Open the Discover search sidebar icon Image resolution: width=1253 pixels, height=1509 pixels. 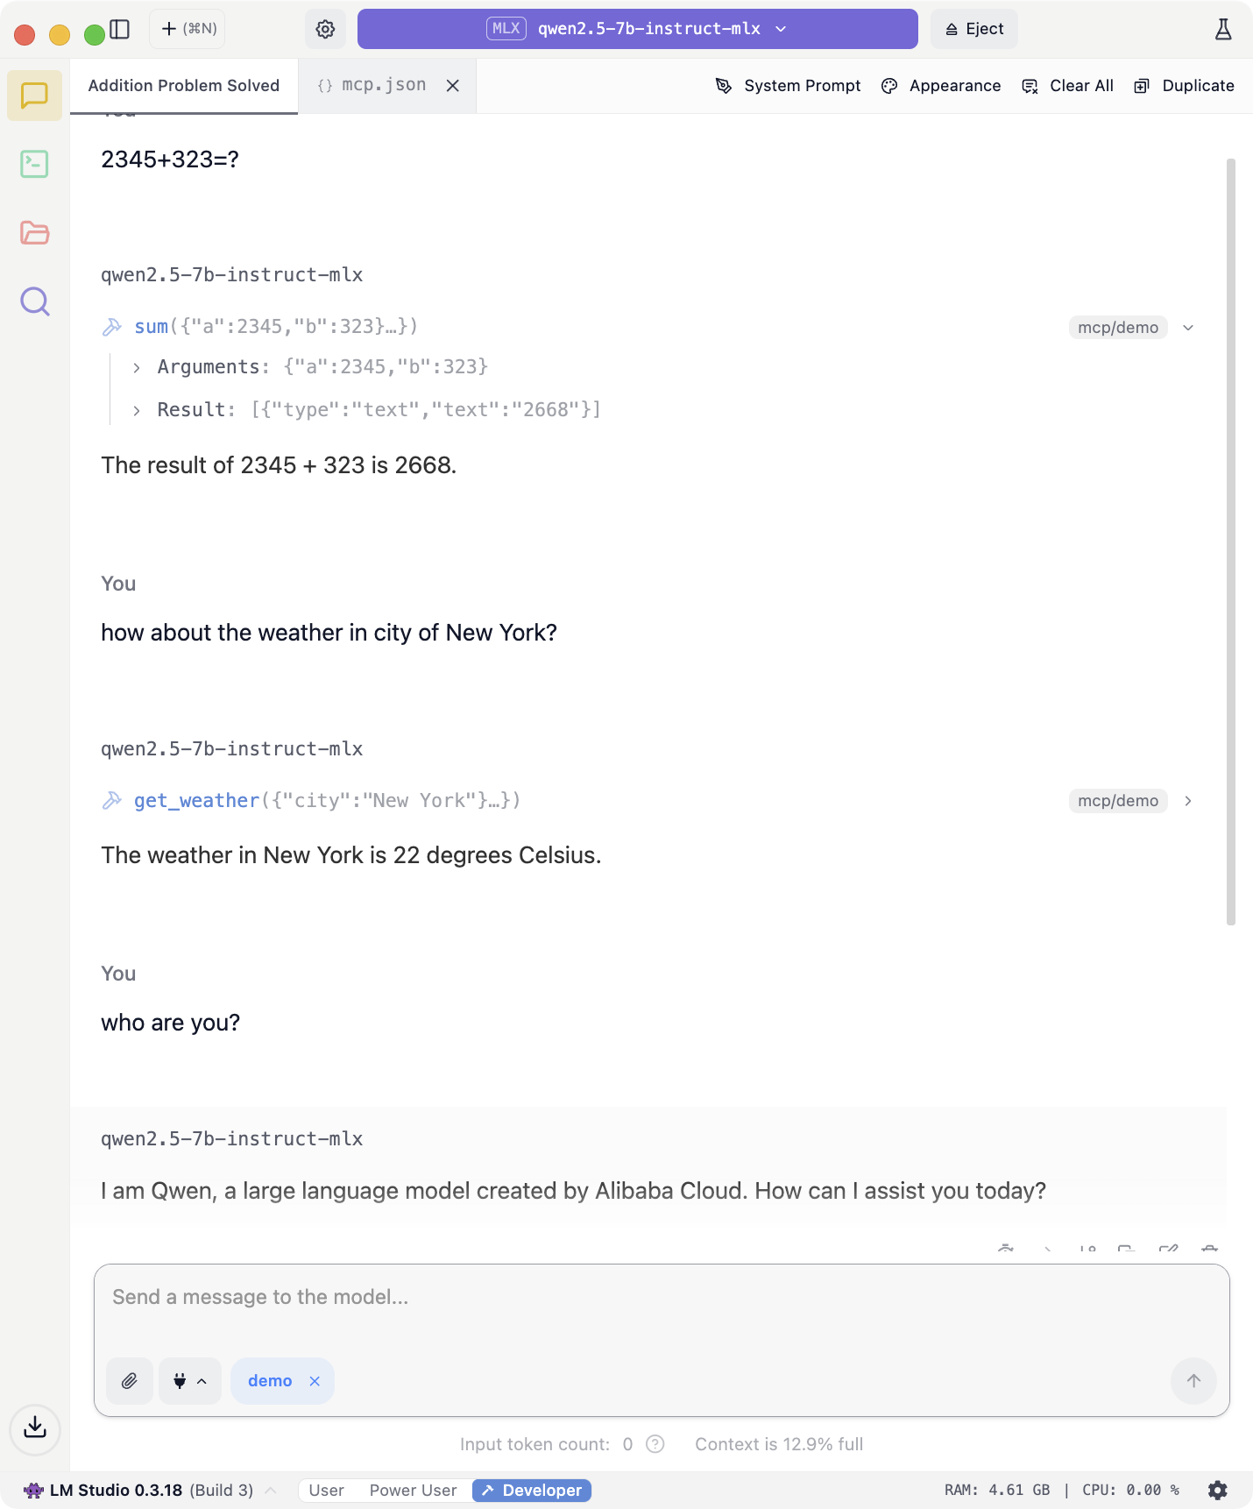(34, 301)
